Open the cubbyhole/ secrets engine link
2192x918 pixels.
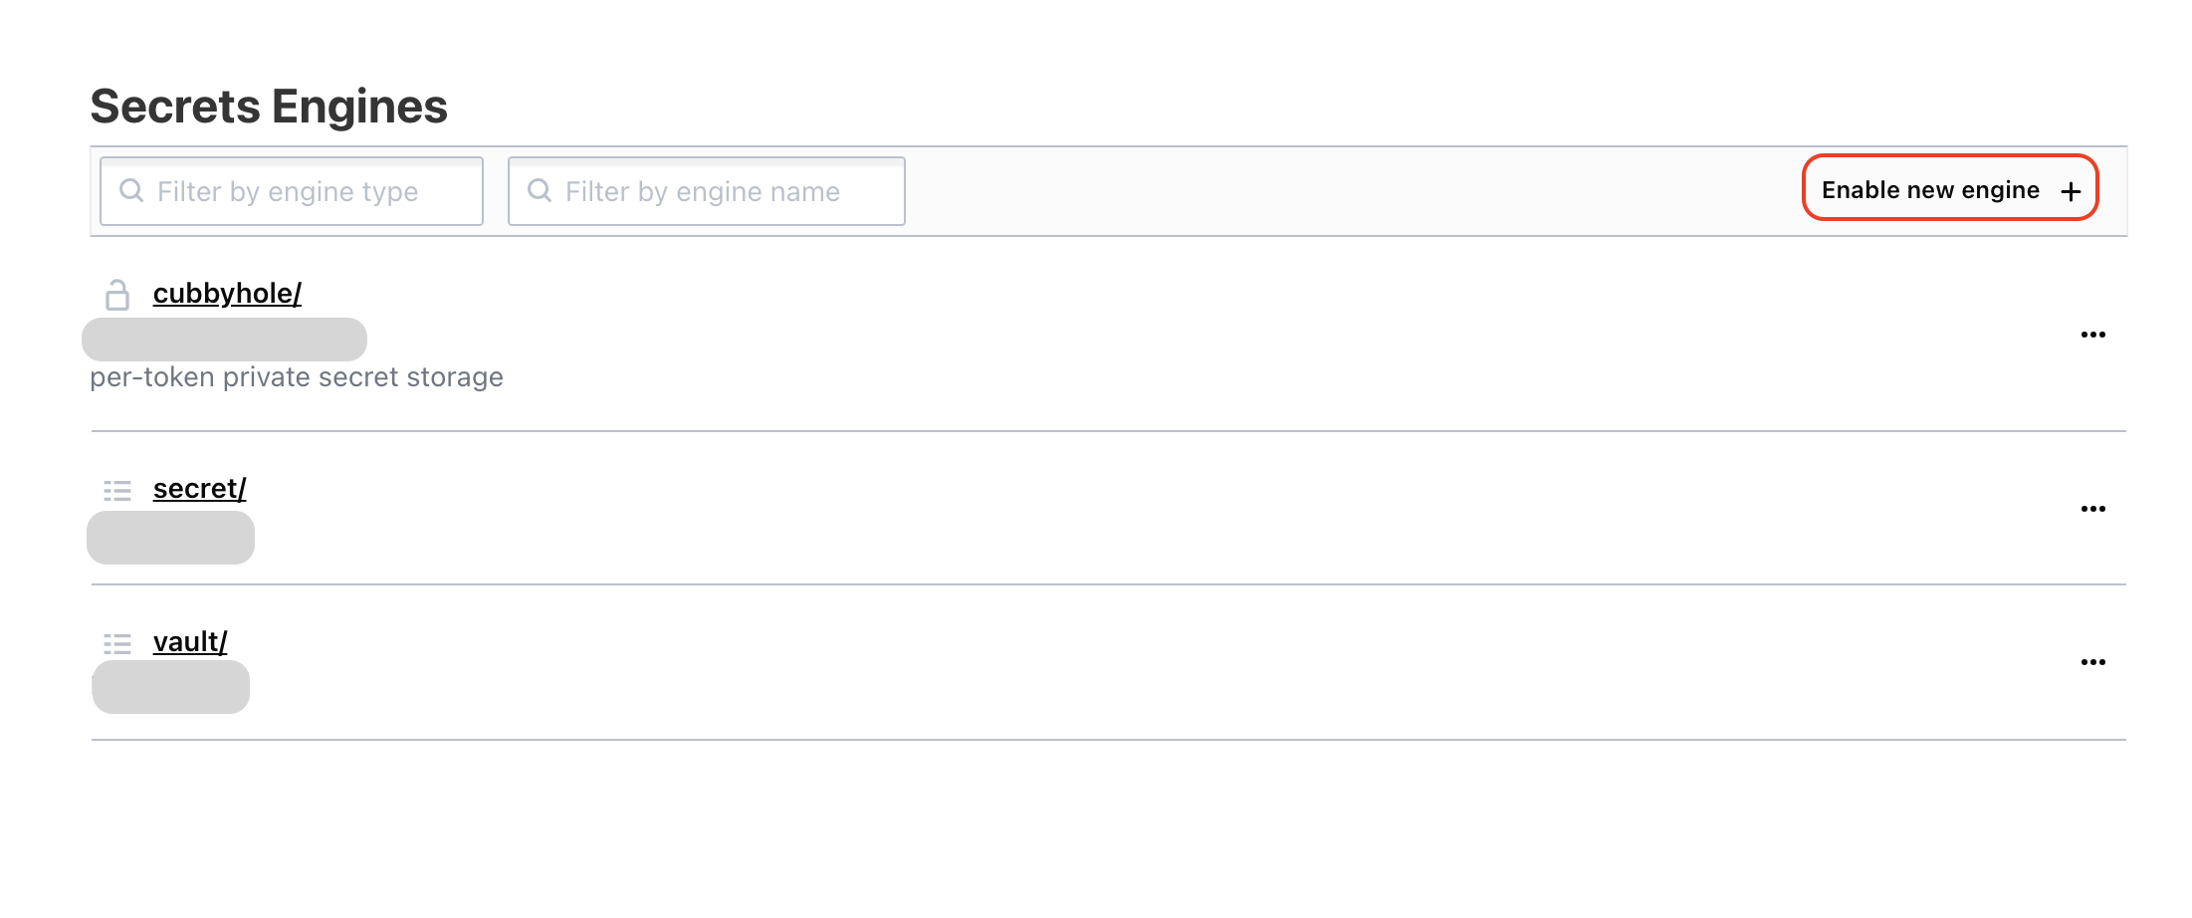227,294
